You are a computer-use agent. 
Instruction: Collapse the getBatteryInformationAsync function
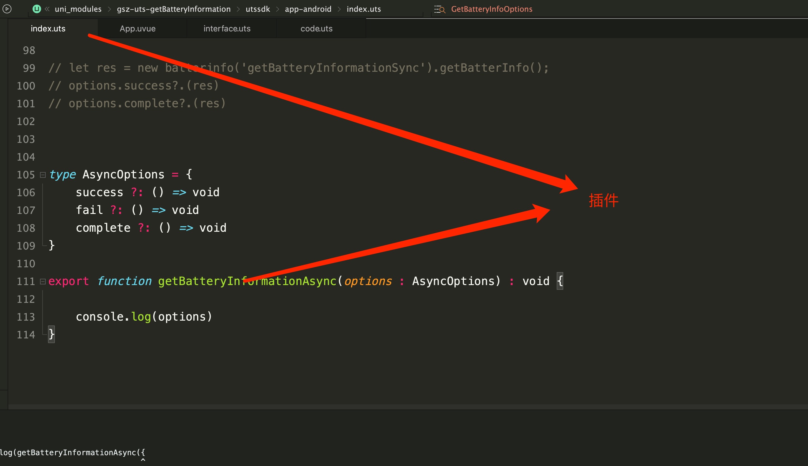[43, 281]
